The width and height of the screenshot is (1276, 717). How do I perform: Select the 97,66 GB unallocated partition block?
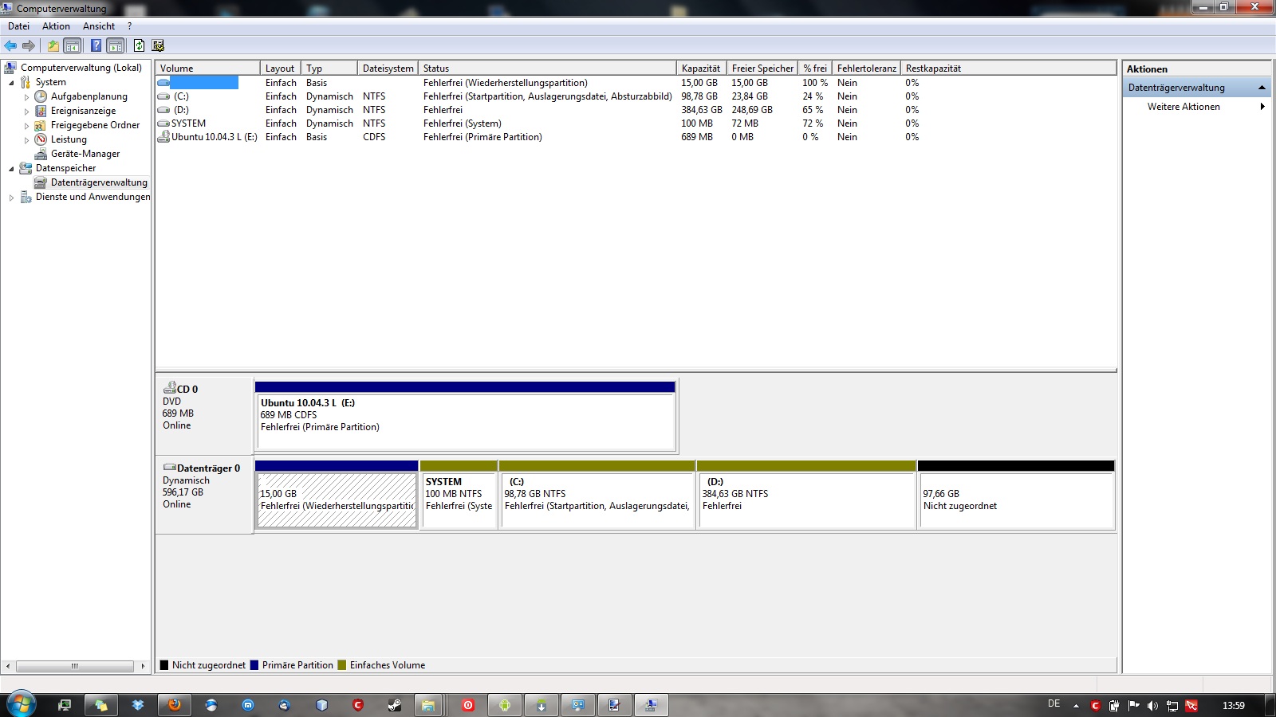(1015, 500)
